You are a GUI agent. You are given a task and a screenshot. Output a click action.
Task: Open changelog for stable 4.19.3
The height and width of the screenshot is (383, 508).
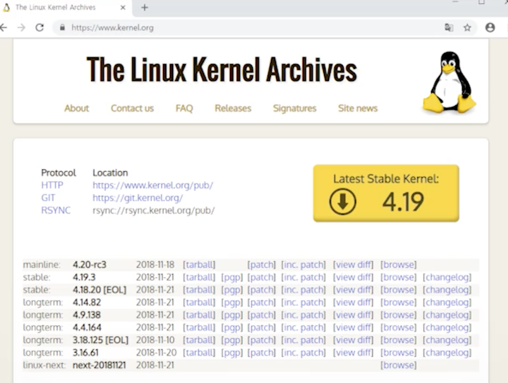point(447,278)
